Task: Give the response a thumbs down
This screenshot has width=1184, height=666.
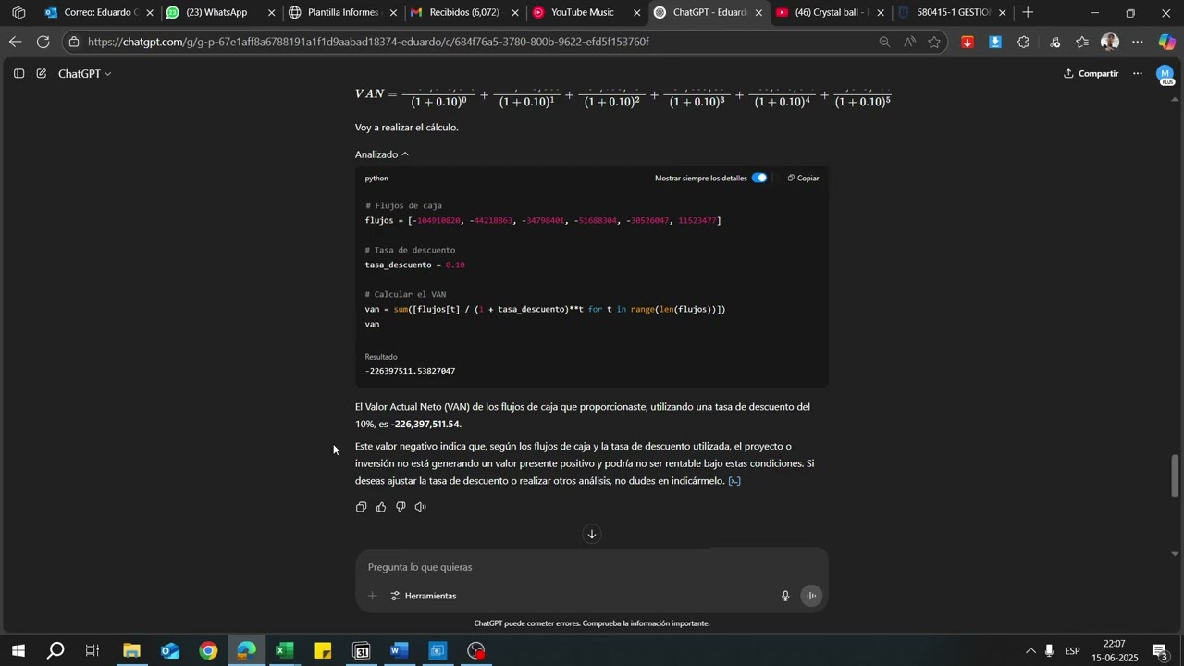Action: coord(401,507)
